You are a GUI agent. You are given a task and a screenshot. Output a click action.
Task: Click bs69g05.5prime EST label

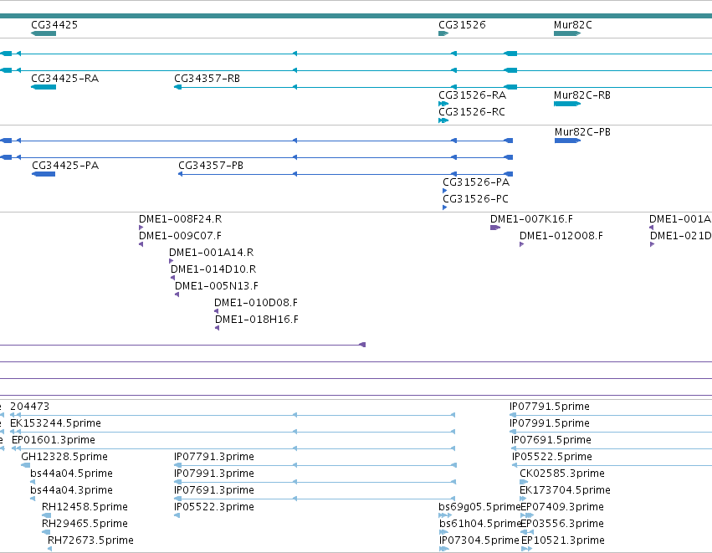(479, 508)
